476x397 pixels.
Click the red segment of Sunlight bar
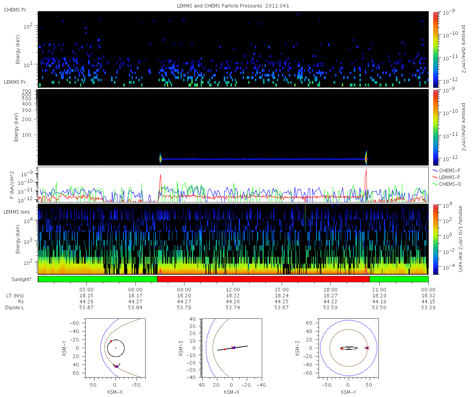[x=263, y=279]
